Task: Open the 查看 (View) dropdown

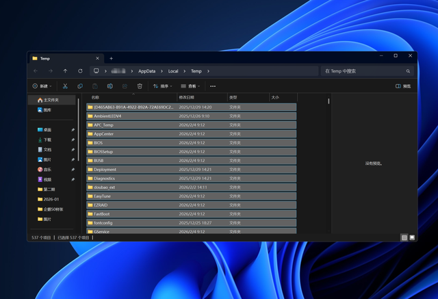Action: click(190, 86)
